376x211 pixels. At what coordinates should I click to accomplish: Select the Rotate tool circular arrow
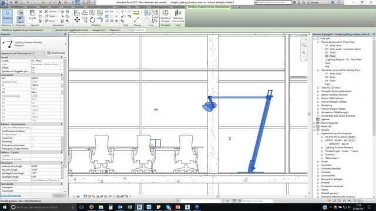tap(92, 20)
